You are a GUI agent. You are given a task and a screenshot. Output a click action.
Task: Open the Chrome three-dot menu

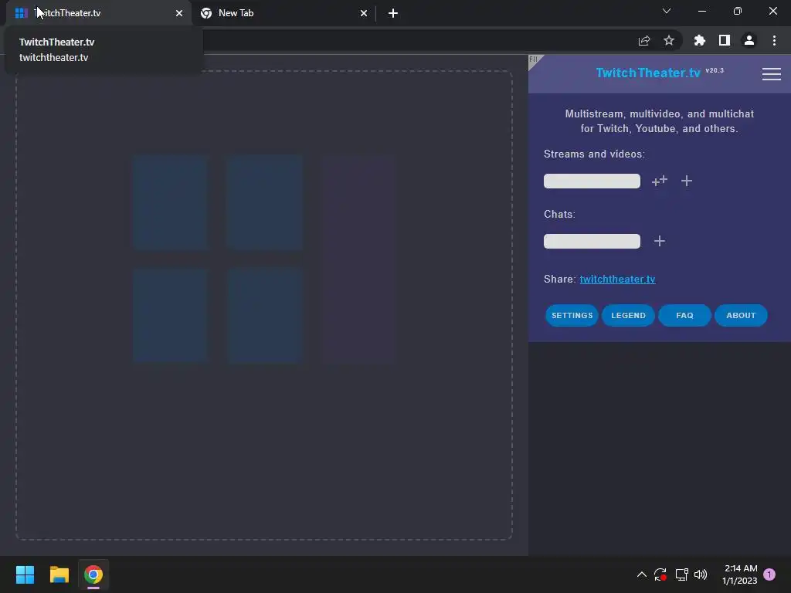(x=774, y=40)
